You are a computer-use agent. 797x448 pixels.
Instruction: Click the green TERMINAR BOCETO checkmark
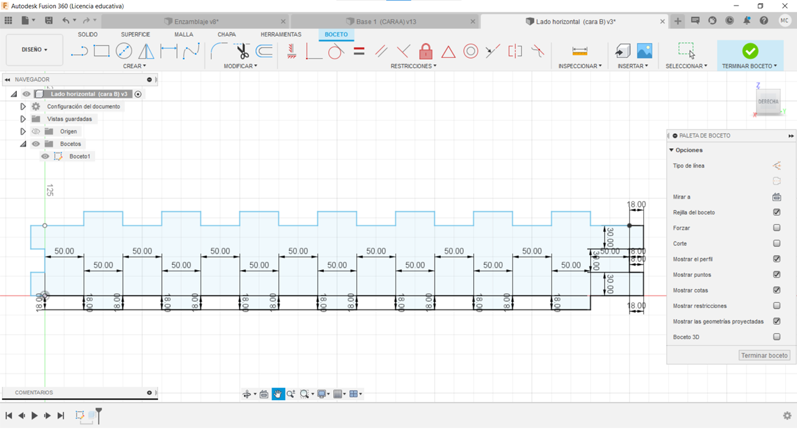(750, 50)
